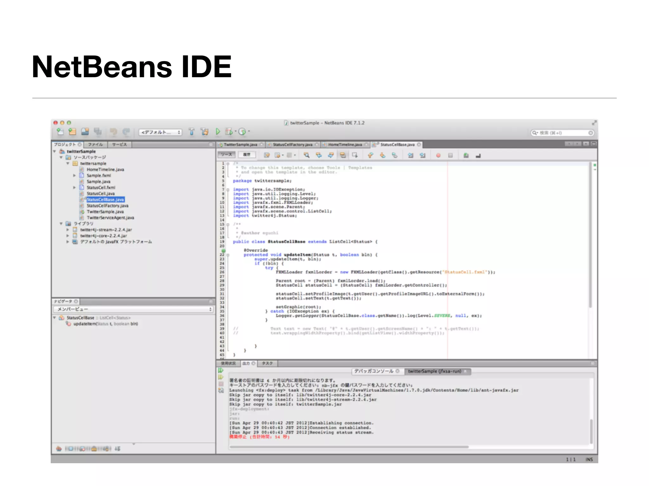Image resolution: width=649 pixels, height=486 pixels.
Task: Click the New Project toolbar icon
Action: click(73, 132)
